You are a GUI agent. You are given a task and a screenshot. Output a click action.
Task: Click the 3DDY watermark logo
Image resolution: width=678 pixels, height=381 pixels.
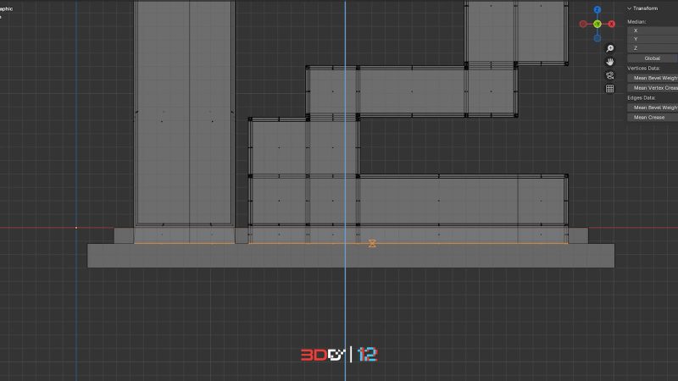[323, 355]
